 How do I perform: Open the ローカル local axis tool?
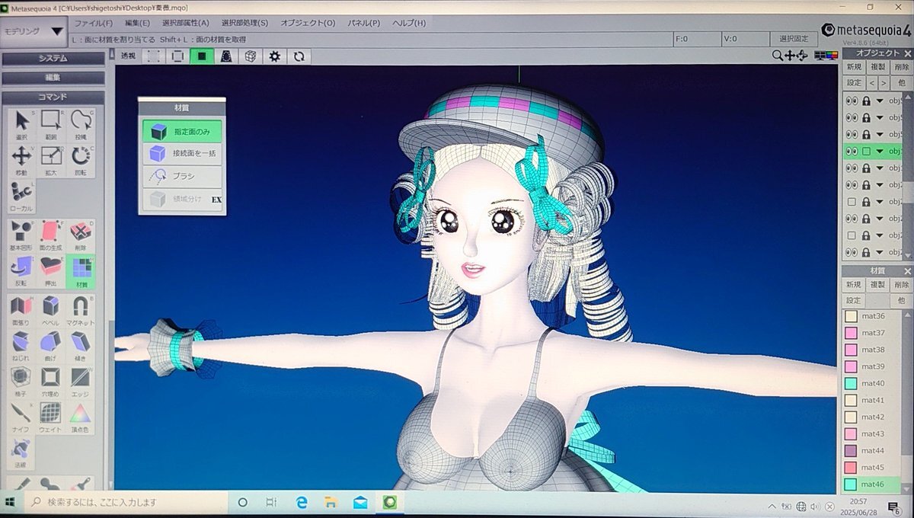pyautogui.click(x=21, y=197)
